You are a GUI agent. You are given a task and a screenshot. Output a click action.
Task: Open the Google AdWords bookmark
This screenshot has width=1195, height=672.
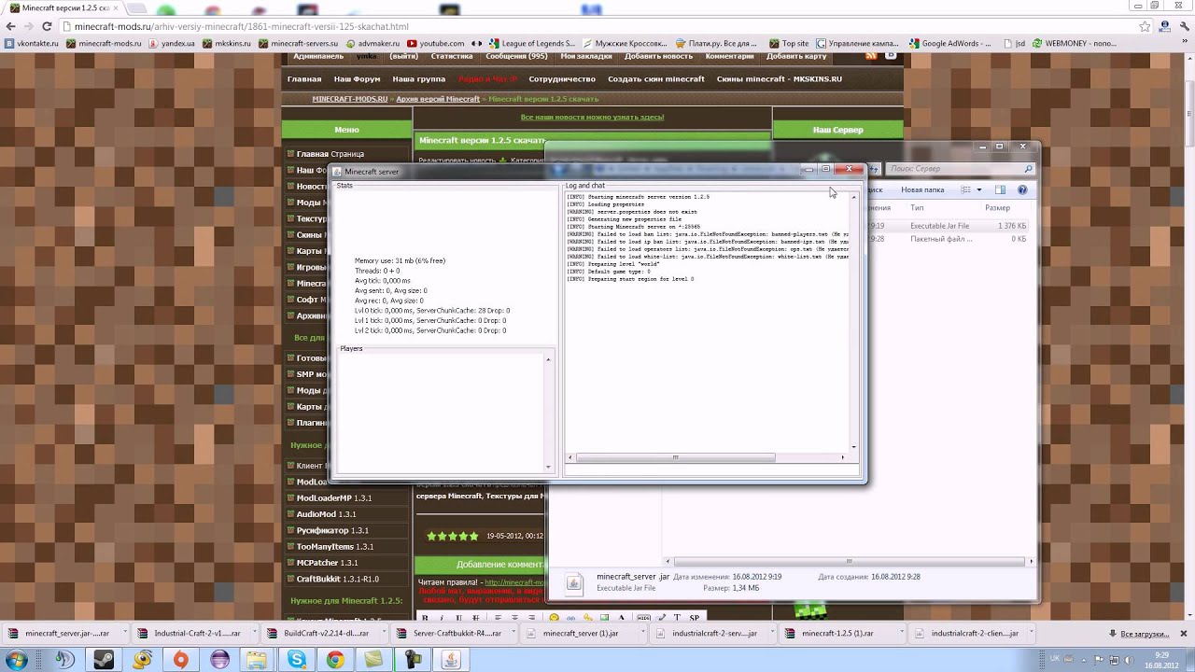(949, 43)
